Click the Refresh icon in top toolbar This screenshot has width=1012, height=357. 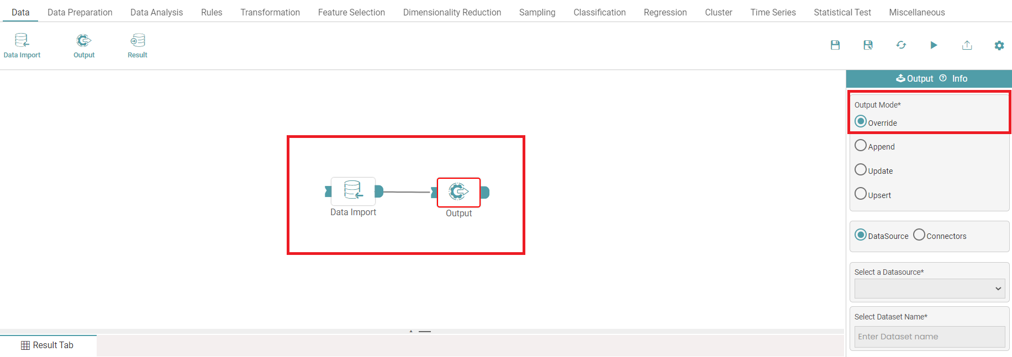[901, 45]
